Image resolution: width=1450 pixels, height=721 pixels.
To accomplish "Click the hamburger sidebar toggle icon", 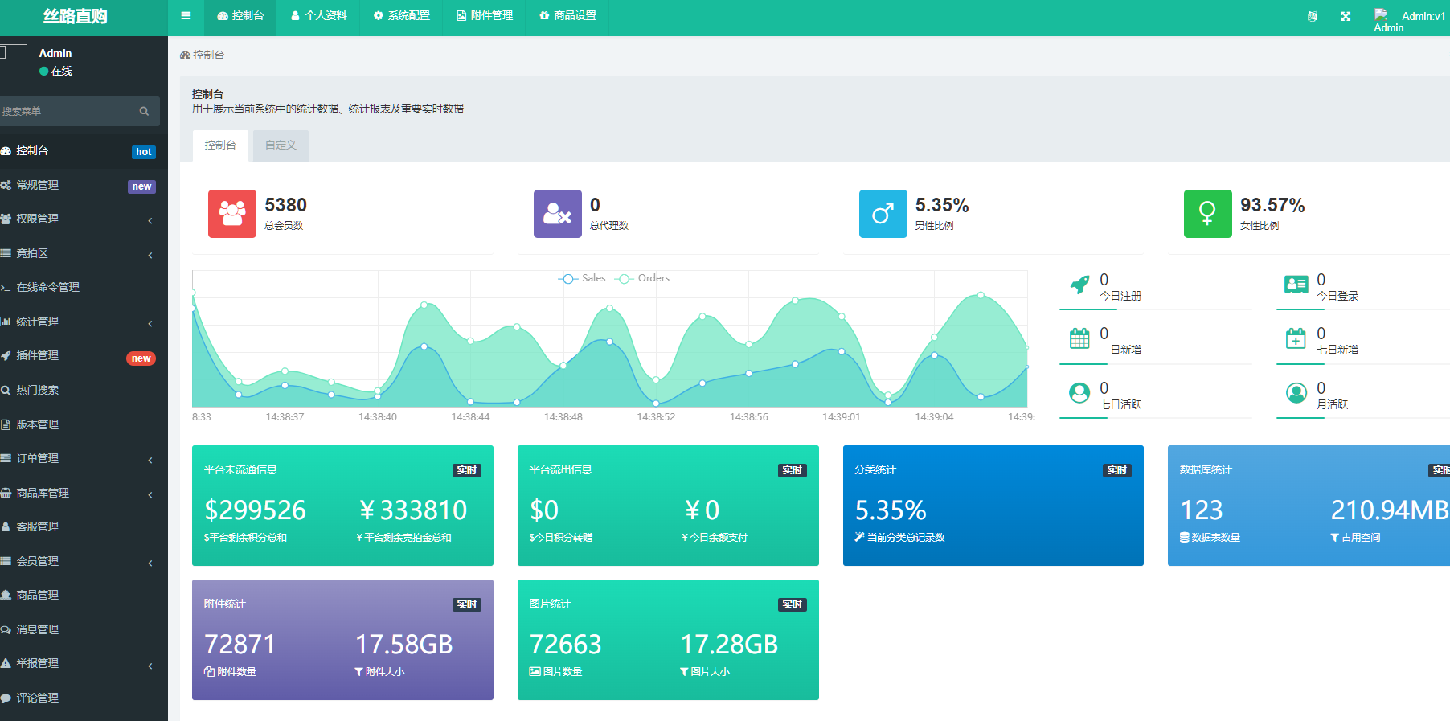I will tap(186, 16).
